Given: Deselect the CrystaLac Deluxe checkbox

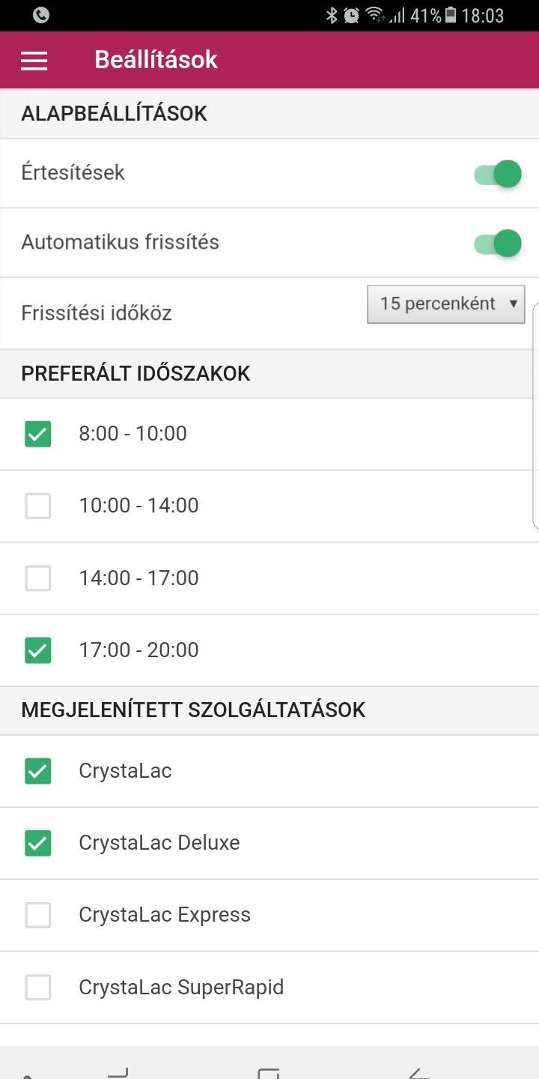Looking at the screenshot, I should click(x=38, y=843).
